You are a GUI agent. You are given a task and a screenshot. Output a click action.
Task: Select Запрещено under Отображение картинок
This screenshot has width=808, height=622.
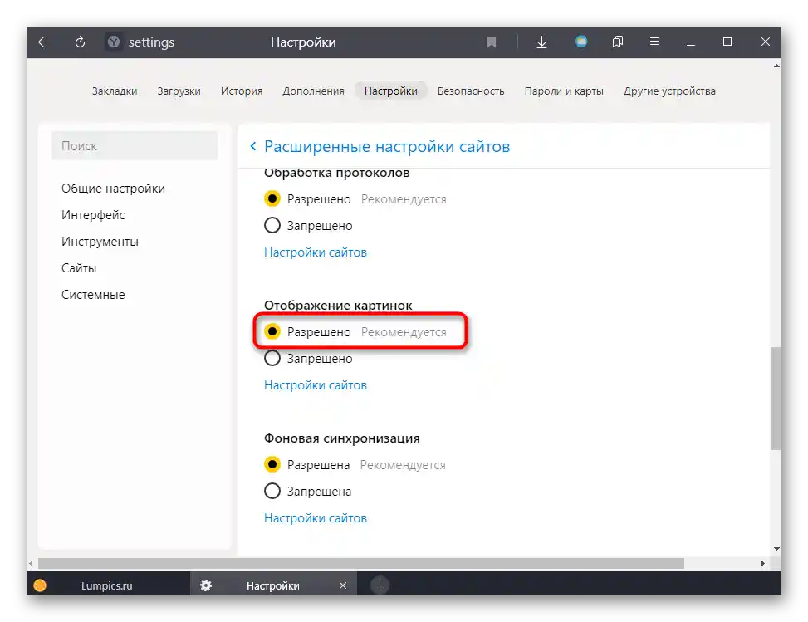click(272, 358)
